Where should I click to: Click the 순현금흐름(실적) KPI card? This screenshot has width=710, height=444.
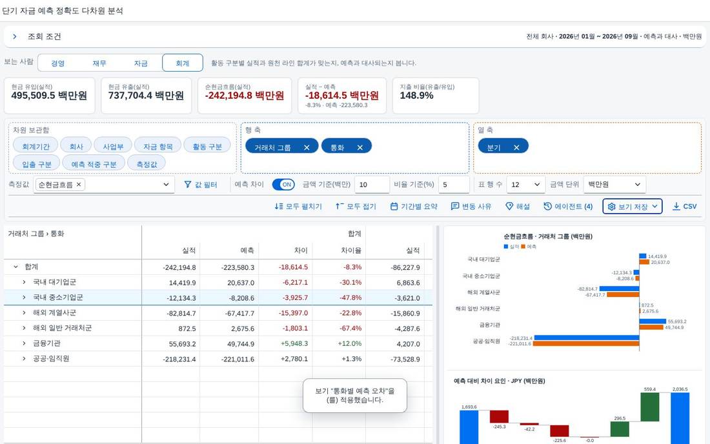click(245, 96)
